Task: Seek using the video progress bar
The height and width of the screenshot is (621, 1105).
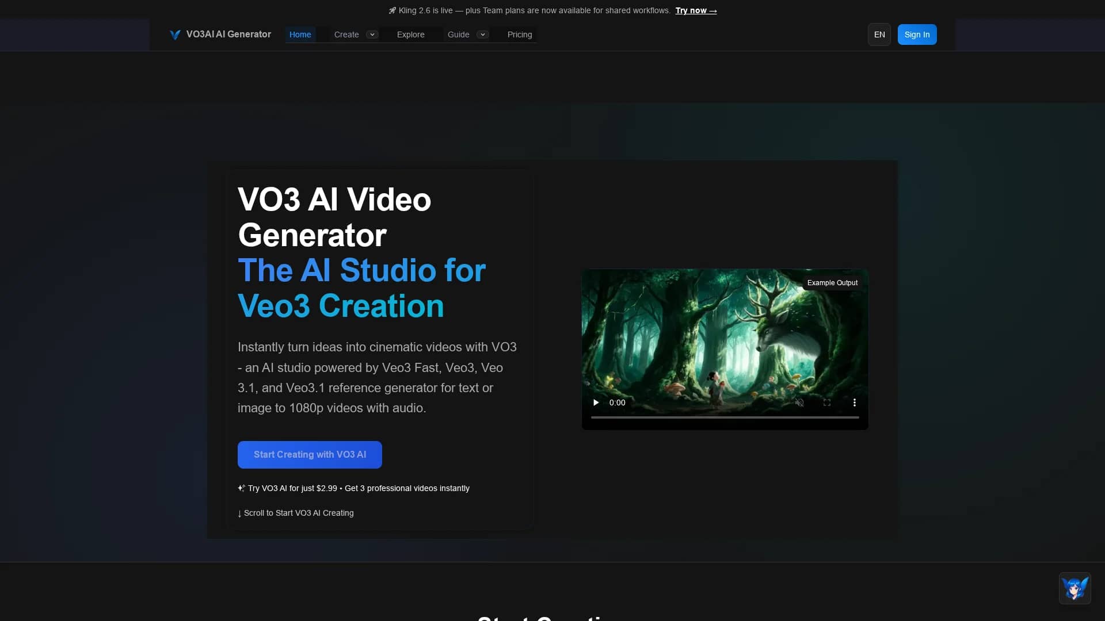Action: [725, 417]
